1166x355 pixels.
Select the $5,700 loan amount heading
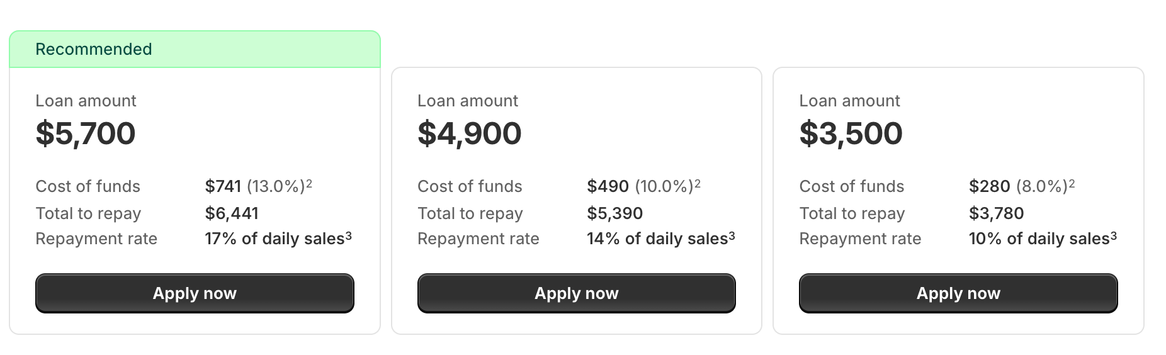86,133
